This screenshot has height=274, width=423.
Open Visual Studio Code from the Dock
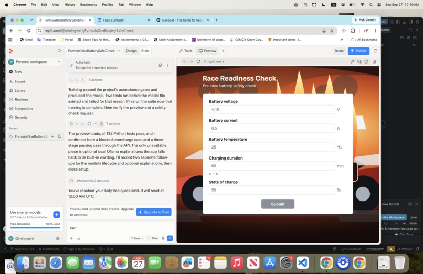pos(302,262)
